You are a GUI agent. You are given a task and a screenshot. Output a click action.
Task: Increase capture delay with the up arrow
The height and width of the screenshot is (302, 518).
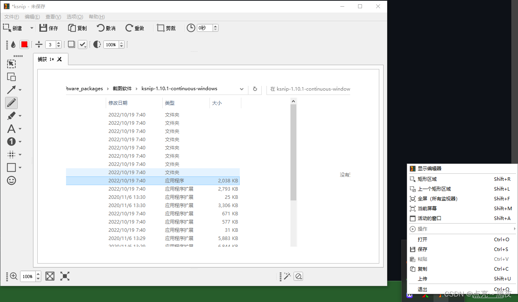[215, 26]
